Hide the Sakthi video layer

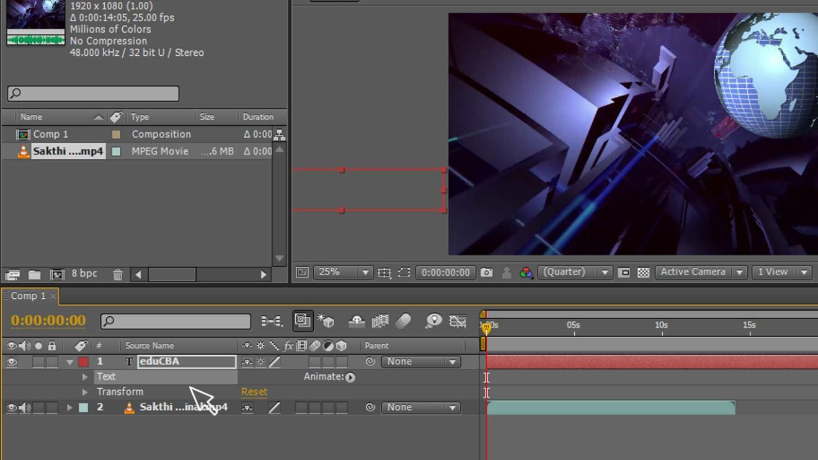(11, 408)
